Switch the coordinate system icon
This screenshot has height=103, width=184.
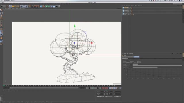click(x=29, y=6)
